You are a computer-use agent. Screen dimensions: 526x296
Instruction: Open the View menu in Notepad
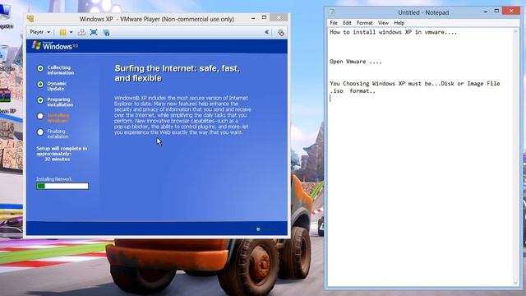pyautogui.click(x=383, y=23)
